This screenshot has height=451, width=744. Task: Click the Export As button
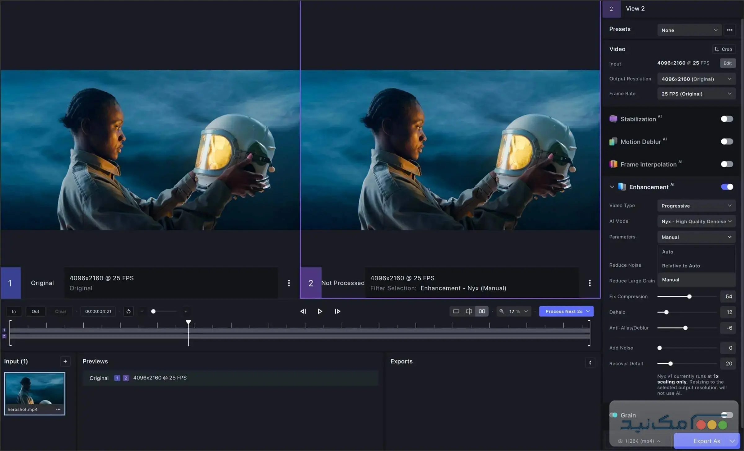click(x=707, y=441)
